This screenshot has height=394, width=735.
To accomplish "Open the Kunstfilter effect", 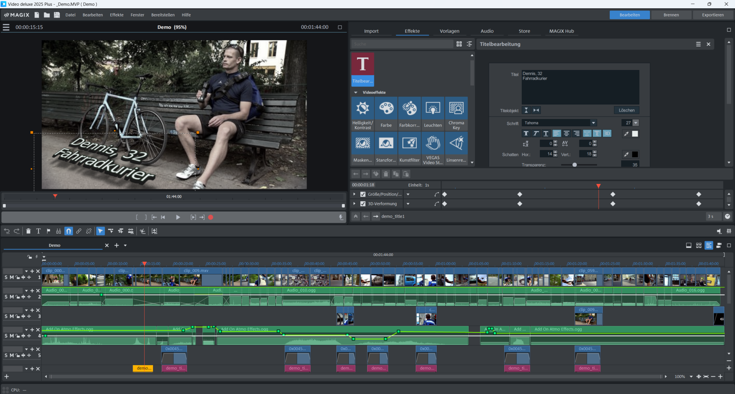I will tap(409, 147).
